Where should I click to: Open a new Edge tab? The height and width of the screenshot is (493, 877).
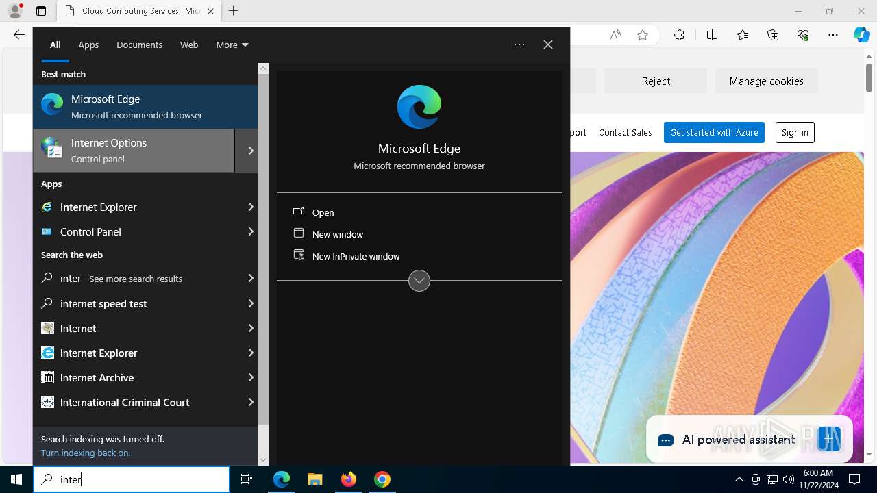234,11
